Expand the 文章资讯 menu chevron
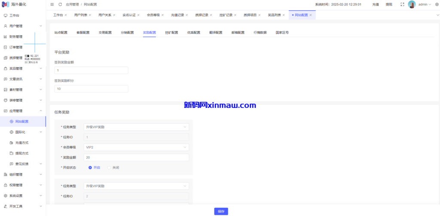Image resolution: width=440 pixels, height=216 pixels. tap(41, 79)
